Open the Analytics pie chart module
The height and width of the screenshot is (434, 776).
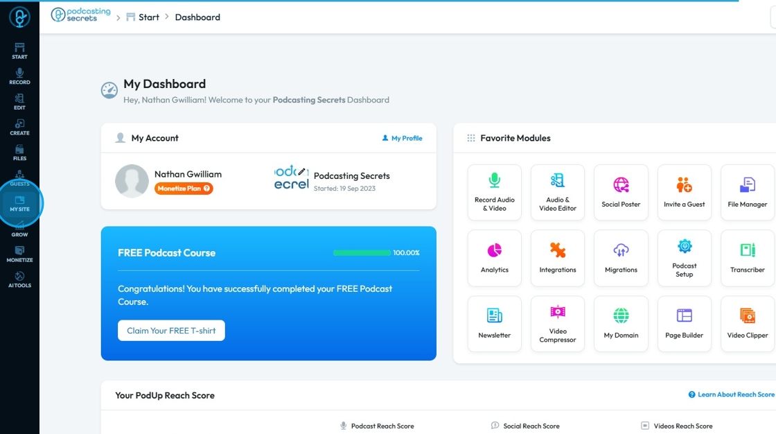point(495,258)
